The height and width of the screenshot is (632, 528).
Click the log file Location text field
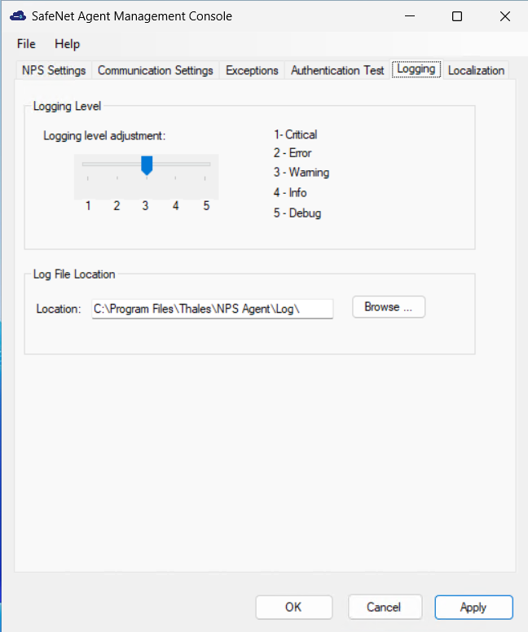(212, 309)
